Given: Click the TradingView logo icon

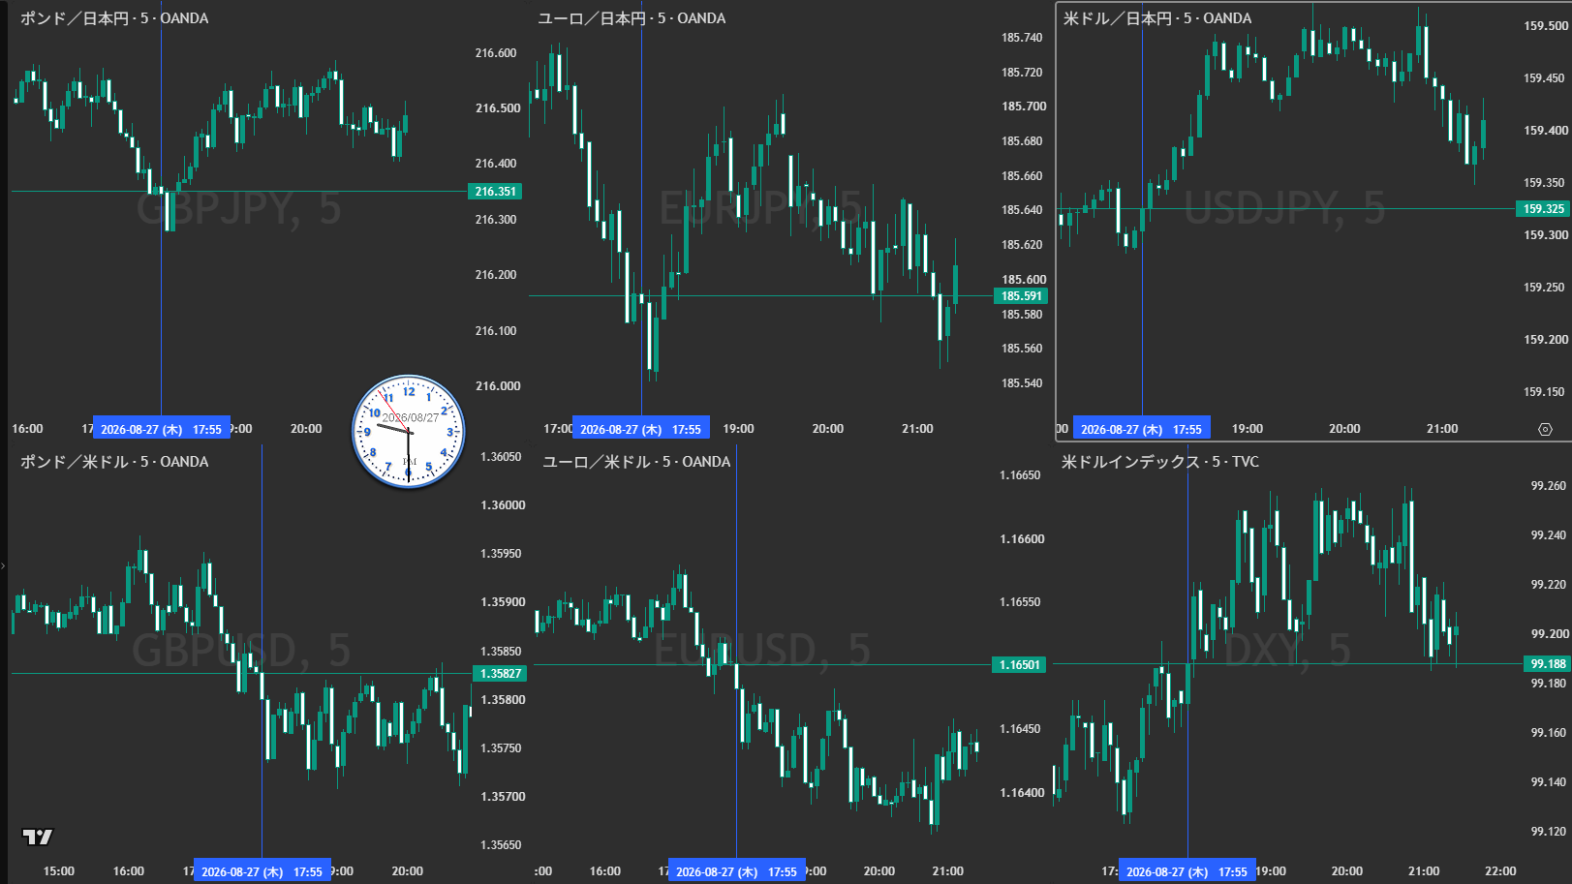Looking at the screenshot, I should pyautogui.click(x=38, y=837).
